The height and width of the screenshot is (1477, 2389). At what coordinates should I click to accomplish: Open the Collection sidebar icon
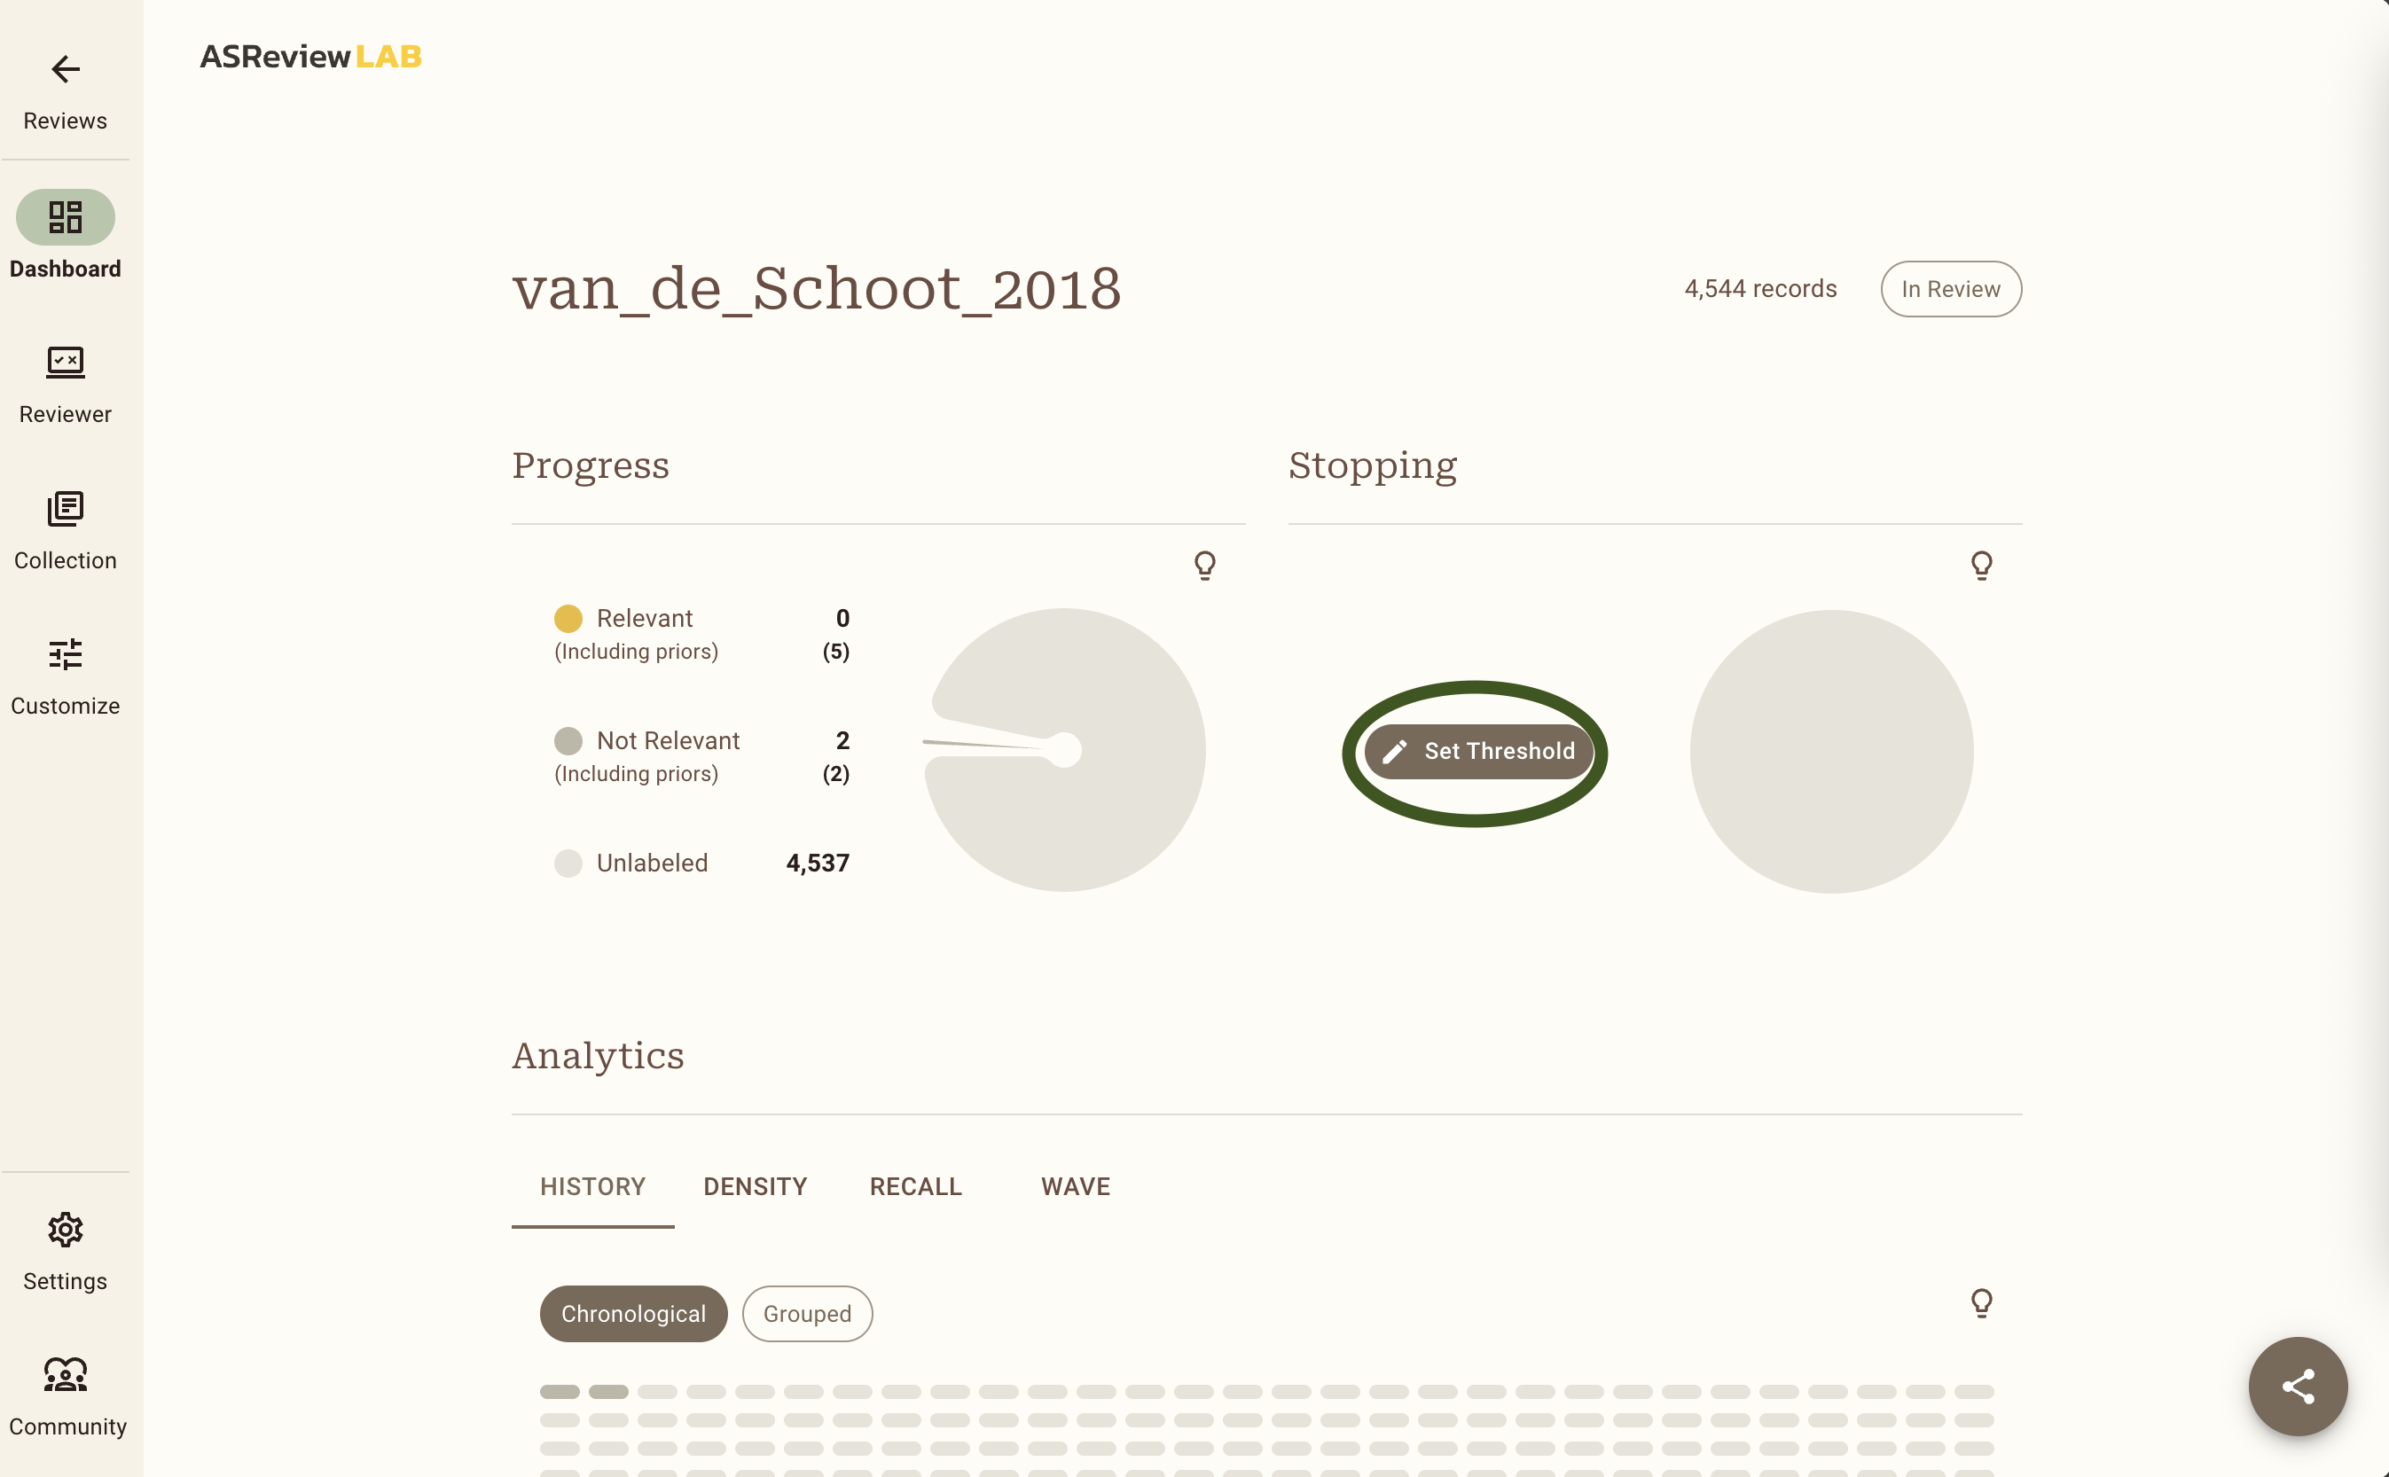coord(66,509)
